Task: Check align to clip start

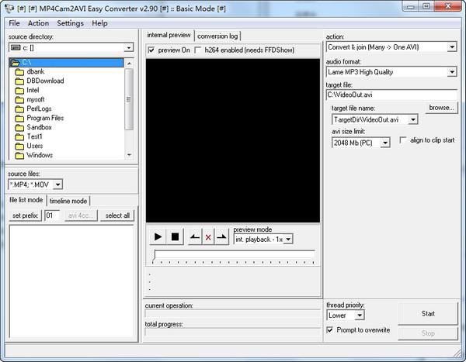Action: 403,140
